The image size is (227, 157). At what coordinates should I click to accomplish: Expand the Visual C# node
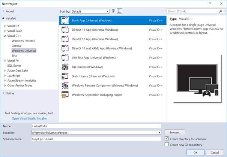[5, 26]
